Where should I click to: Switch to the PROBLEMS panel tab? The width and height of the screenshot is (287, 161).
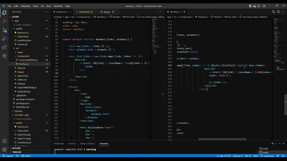59,144
